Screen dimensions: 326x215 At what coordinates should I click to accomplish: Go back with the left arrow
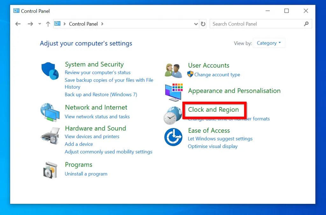[18, 24]
